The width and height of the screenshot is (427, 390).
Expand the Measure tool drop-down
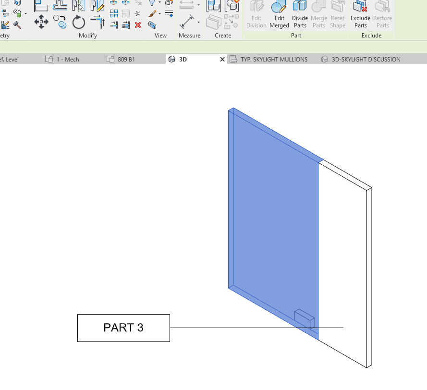pyautogui.click(x=198, y=22)
